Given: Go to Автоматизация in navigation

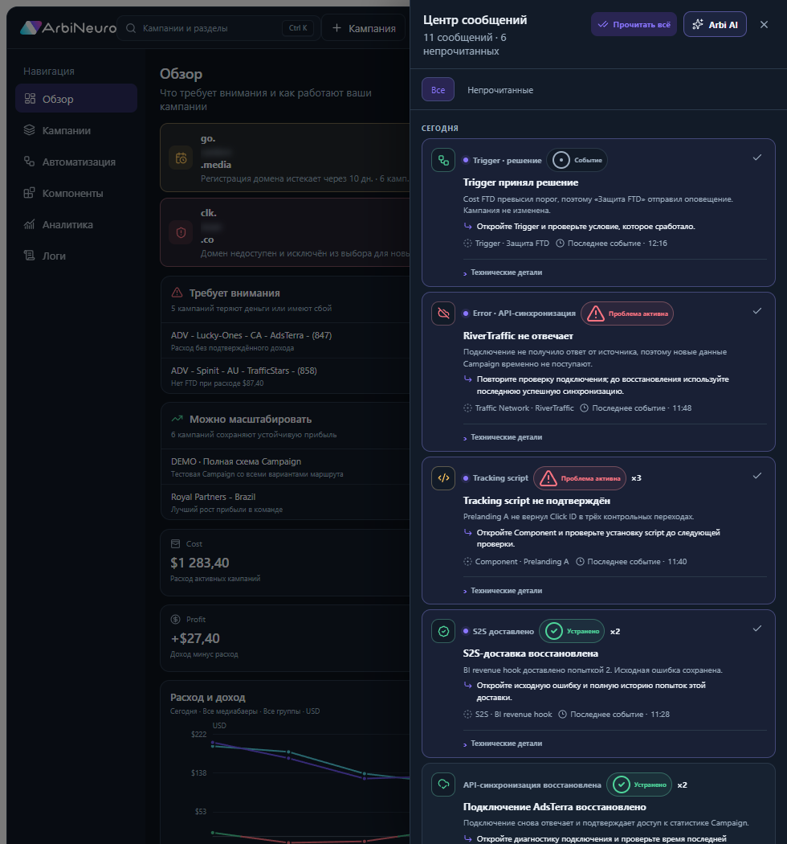Looking at the screenshot, I should coord(75,162).
